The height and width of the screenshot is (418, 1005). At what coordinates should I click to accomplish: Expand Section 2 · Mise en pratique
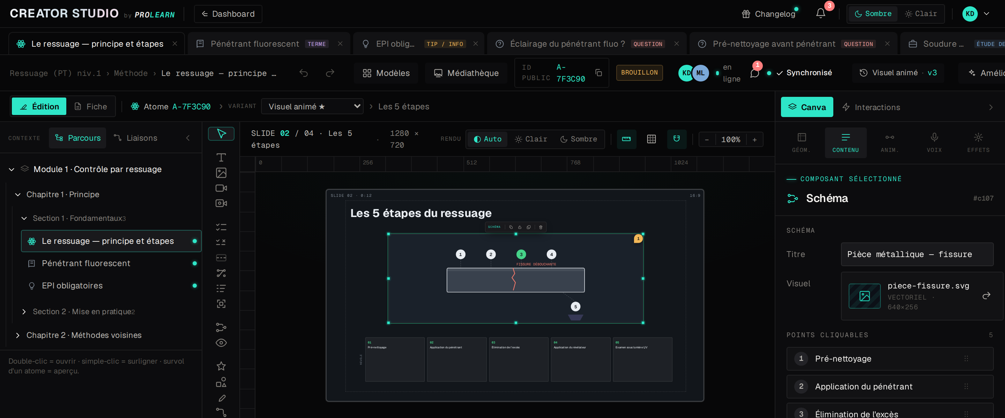[x=24, y=312]
